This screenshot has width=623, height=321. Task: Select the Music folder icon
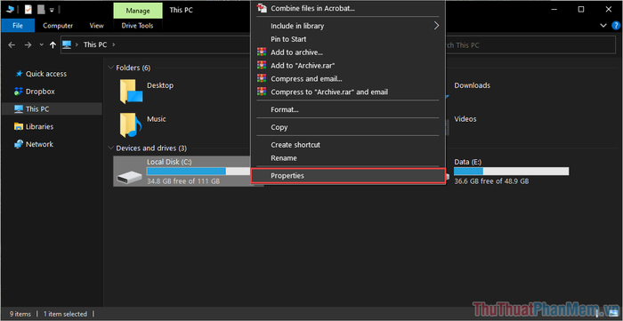[x=131, y=125]
